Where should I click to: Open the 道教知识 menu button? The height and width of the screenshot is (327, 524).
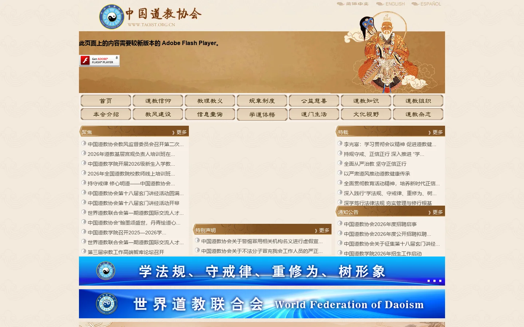pos(366,101)
